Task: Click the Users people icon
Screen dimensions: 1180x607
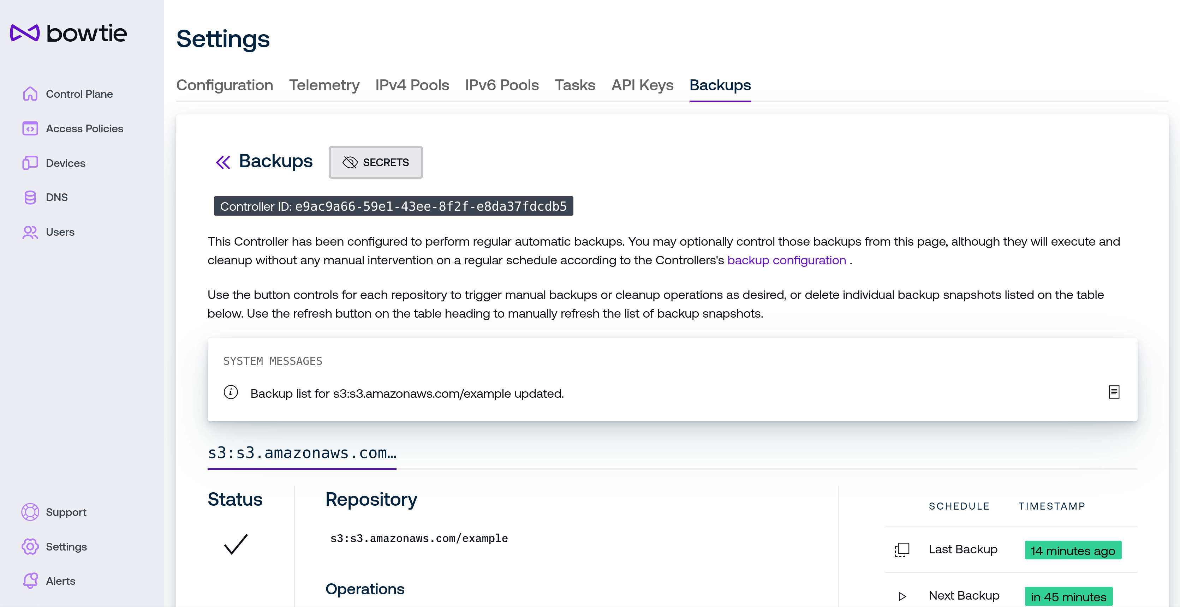Action: 30,232
